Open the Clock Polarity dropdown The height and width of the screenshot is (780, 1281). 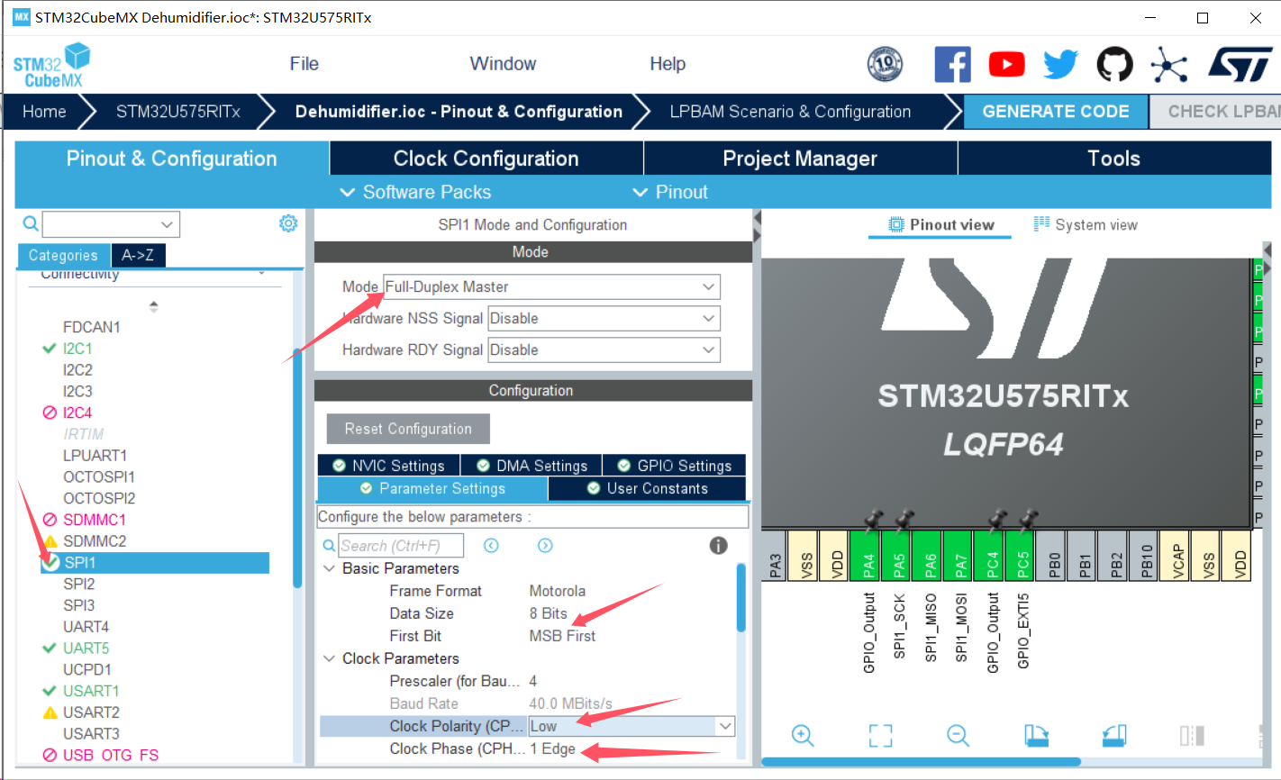coord(631,726)
